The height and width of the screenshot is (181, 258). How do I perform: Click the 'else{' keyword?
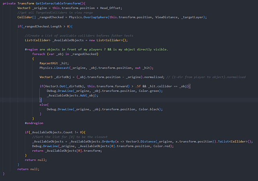44,105
